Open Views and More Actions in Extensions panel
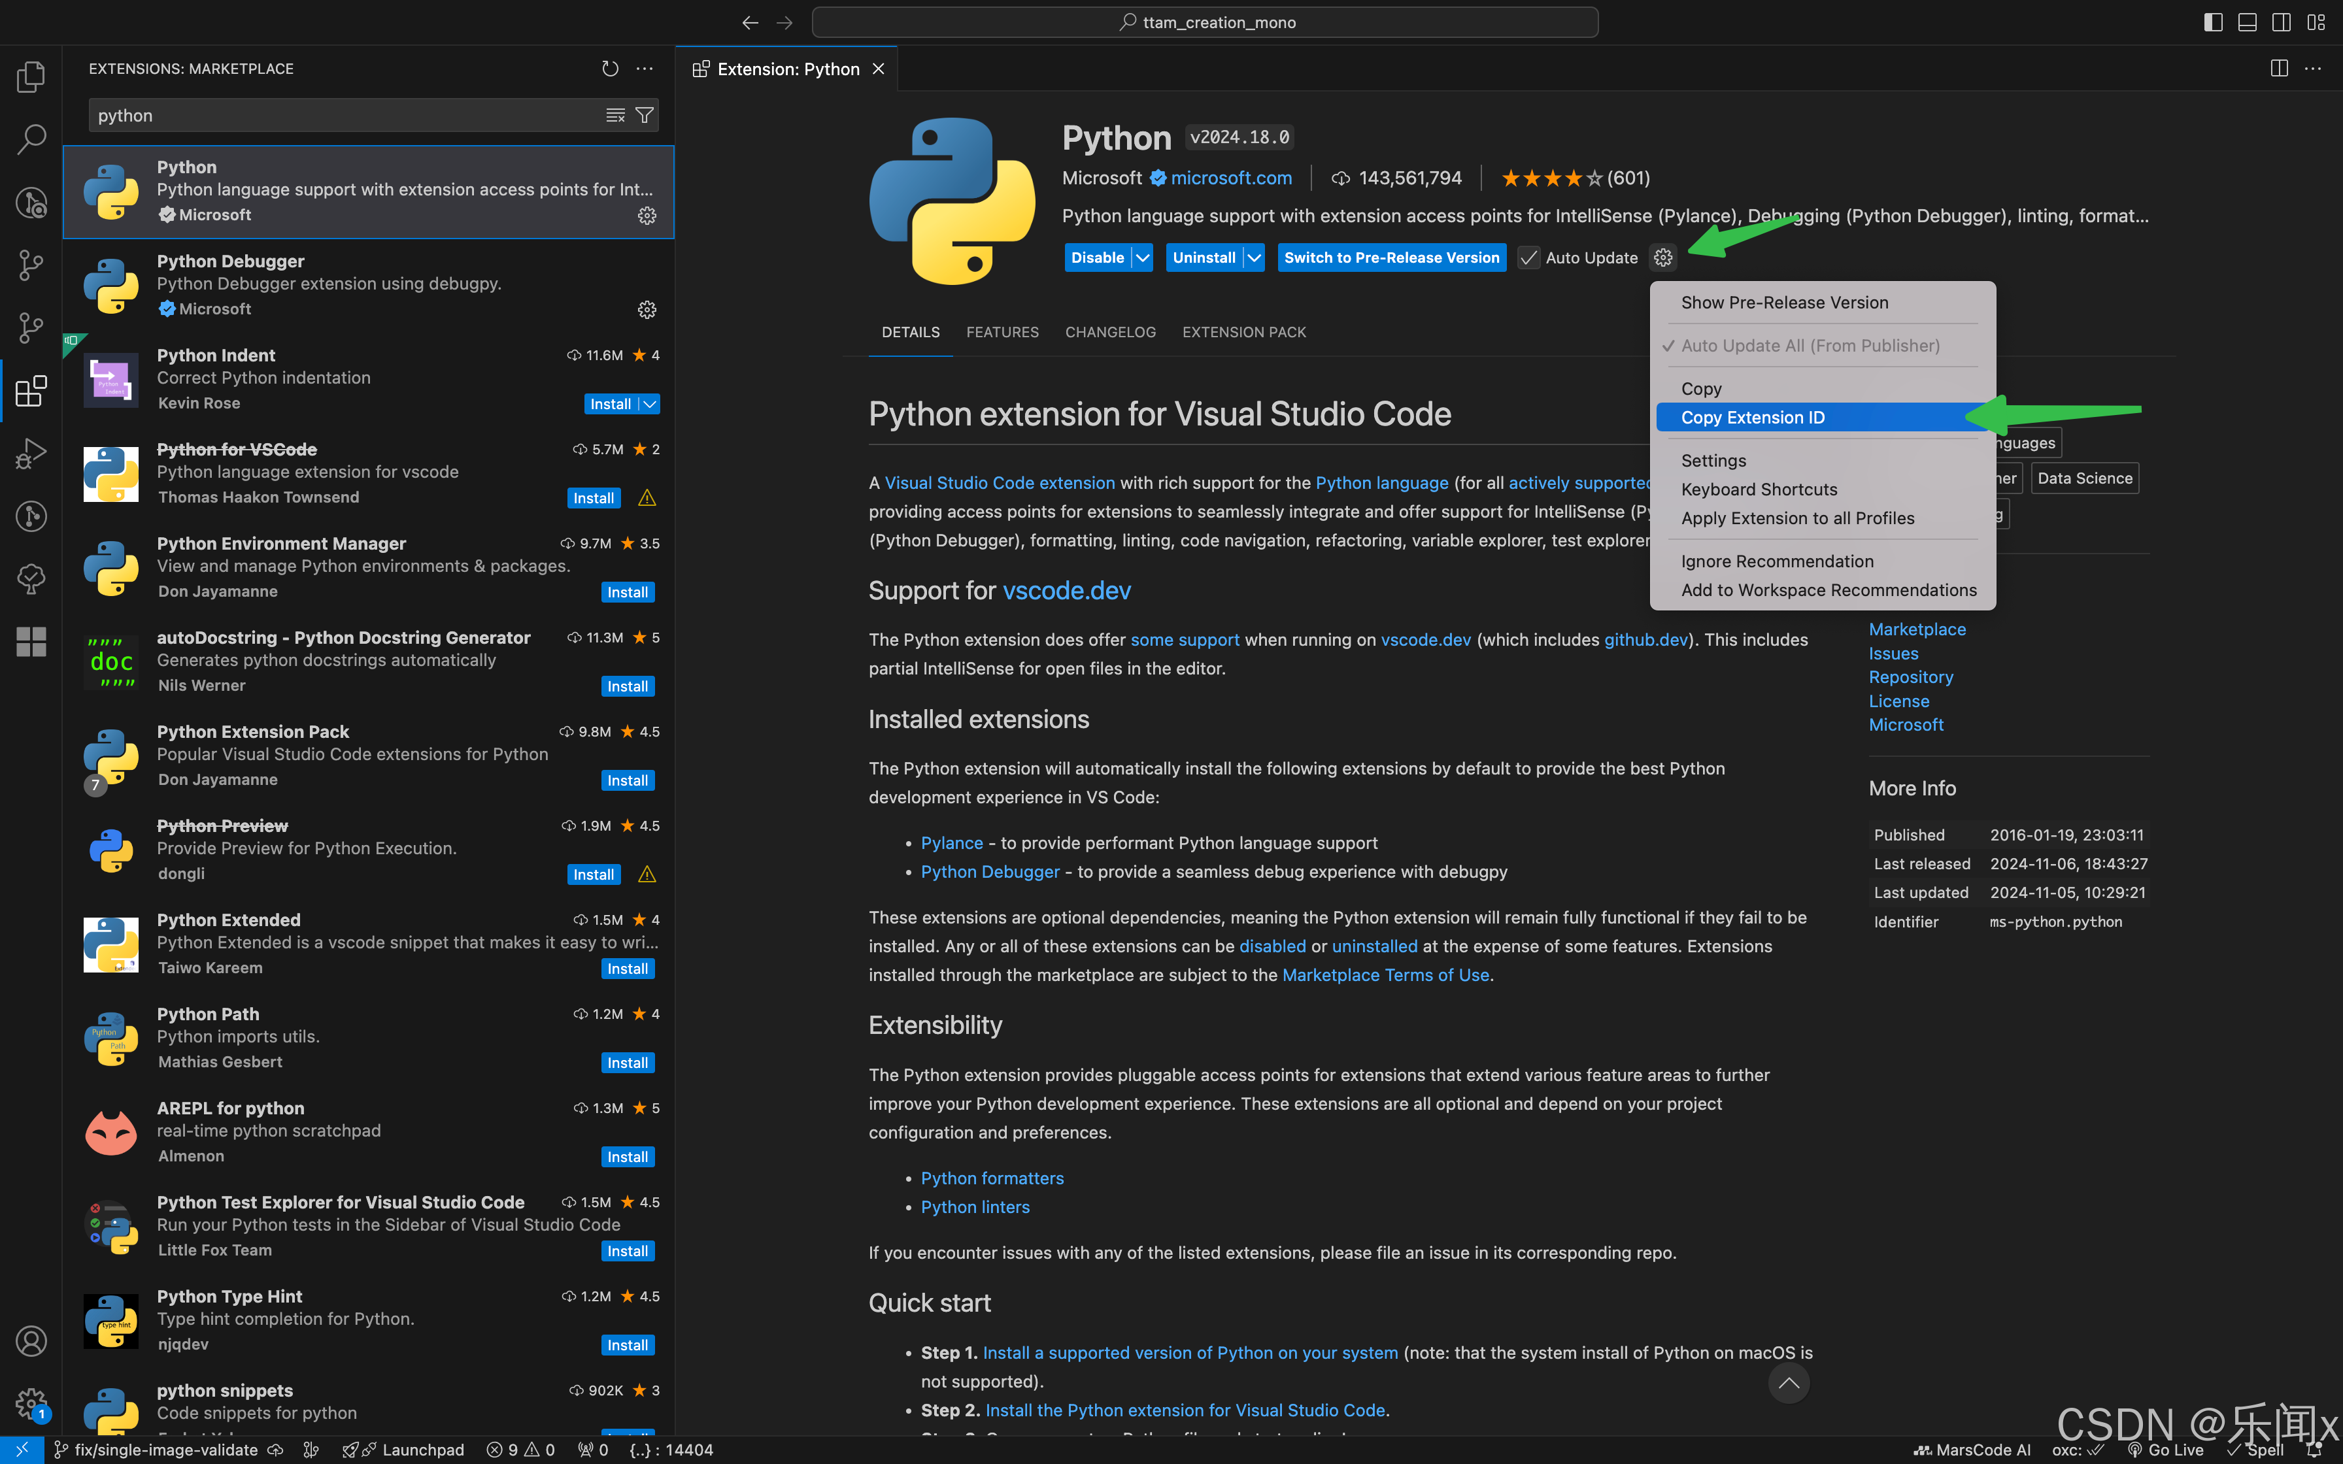 [x=645, y=69]
